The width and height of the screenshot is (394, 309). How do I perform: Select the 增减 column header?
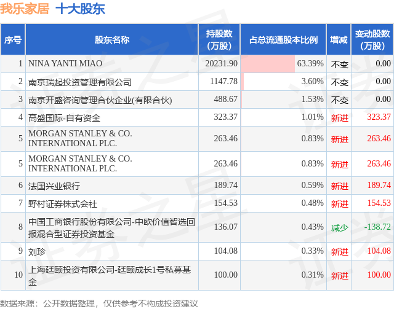point(339,40)
